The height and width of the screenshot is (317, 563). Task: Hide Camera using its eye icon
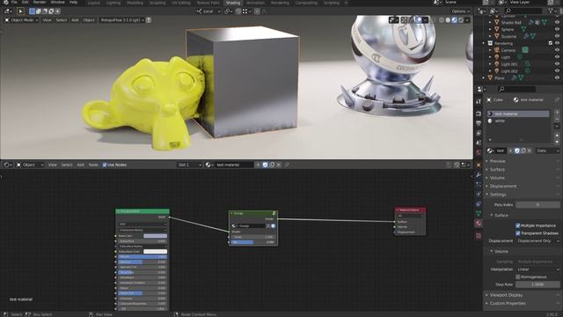click(x=557, y=50)
